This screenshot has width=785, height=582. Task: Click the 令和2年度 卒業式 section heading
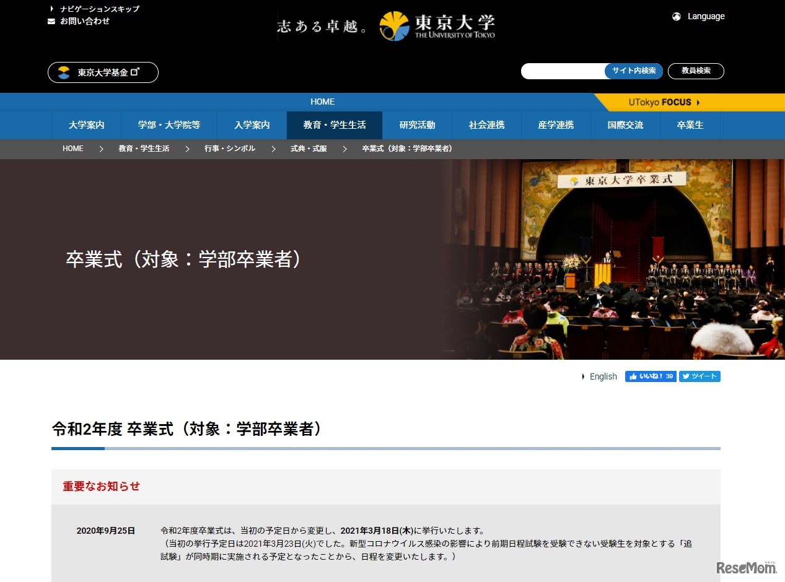click(x=187, y=429)
